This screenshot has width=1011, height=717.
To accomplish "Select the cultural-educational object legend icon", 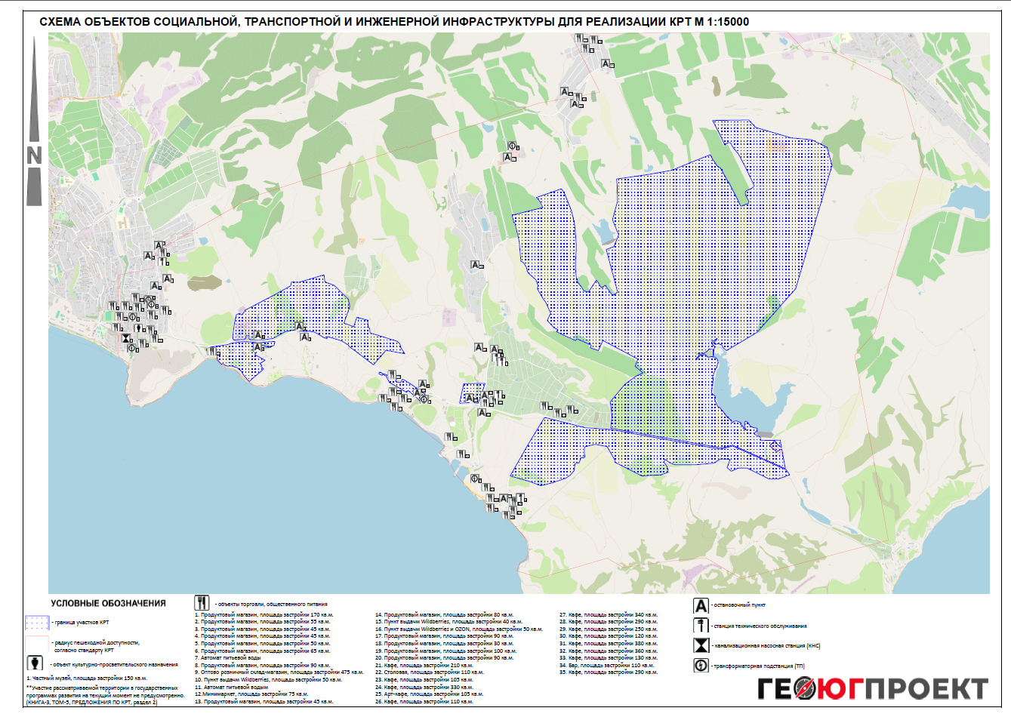I will tap(35, 663).
